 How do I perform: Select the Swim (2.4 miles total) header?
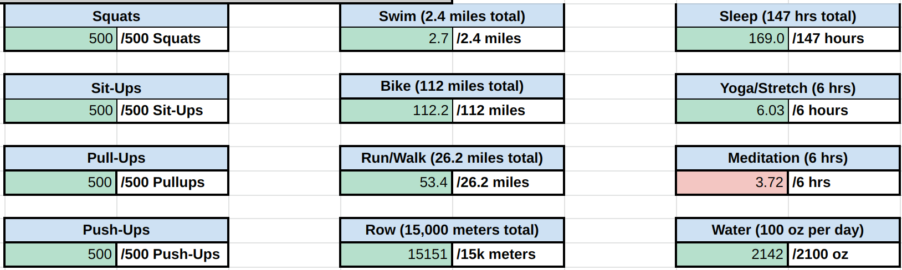[x=452, y=16]
